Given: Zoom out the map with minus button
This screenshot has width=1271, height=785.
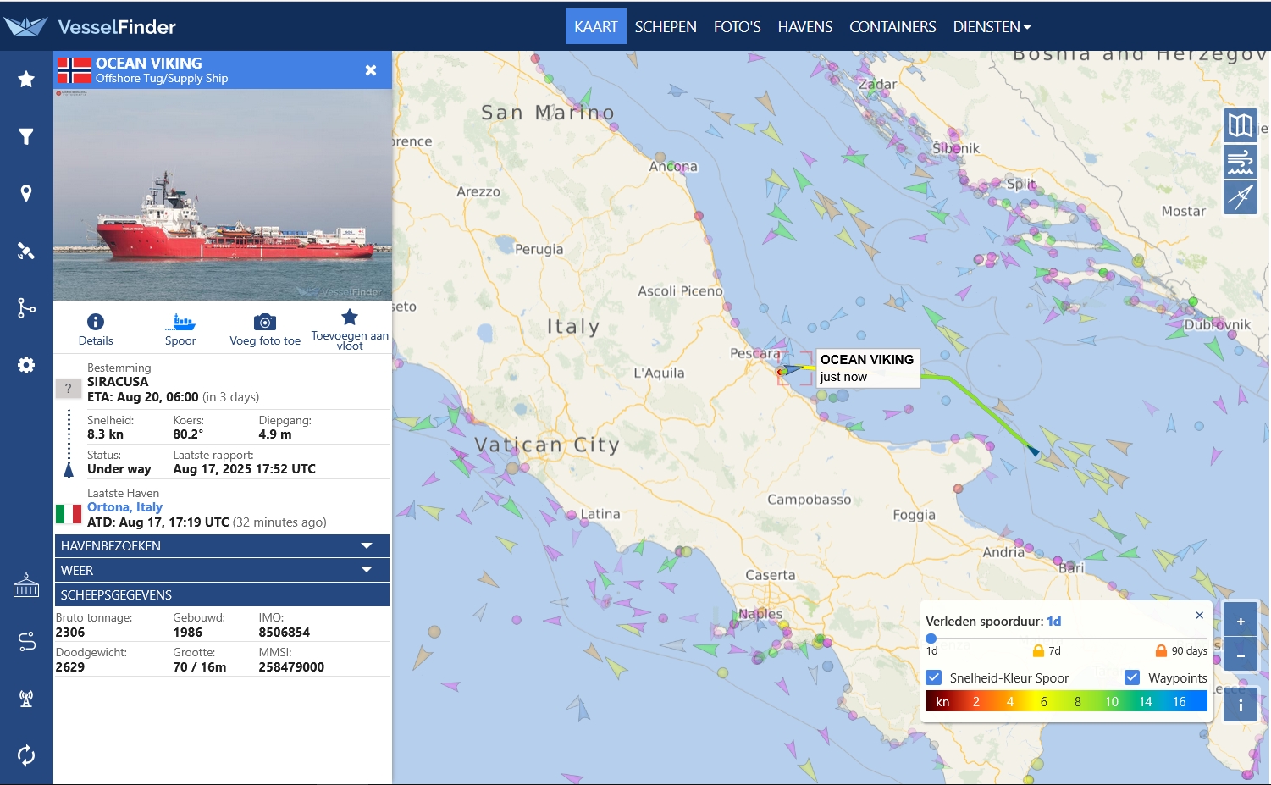Looking at the screenshot, I should click(x=1241, y=656).
